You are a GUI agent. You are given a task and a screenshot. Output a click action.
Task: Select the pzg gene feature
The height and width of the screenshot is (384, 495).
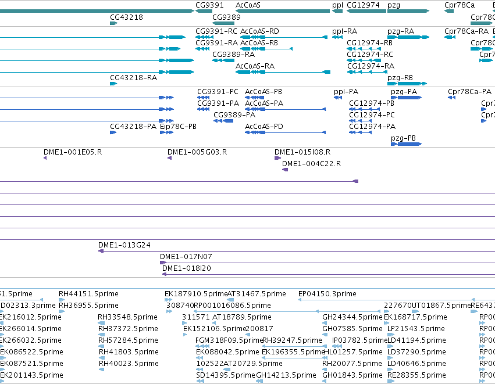coord(408,11)
